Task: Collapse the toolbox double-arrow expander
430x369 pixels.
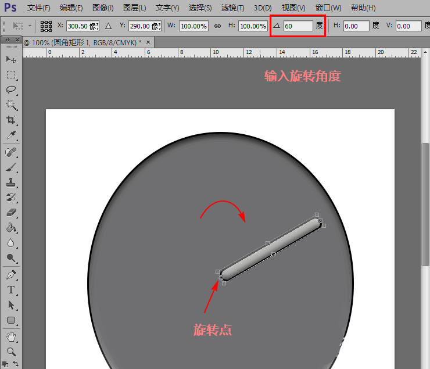Action: click(x=8, y=40)
